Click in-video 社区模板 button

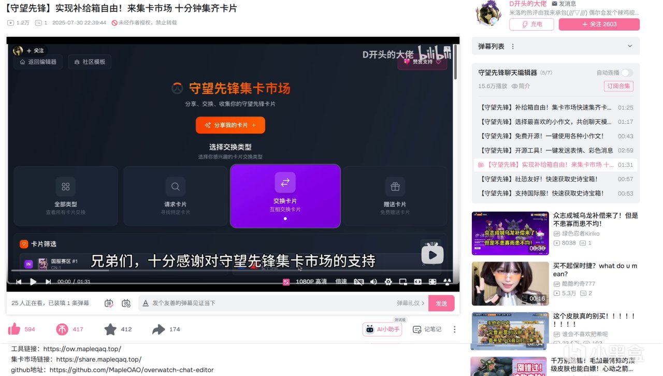tap(90, 62)
